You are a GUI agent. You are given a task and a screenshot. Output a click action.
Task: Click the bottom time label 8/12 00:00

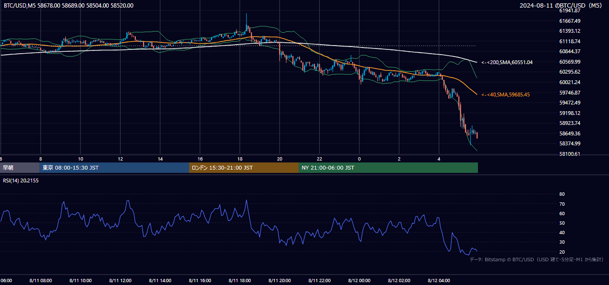(x=359, y=281)
